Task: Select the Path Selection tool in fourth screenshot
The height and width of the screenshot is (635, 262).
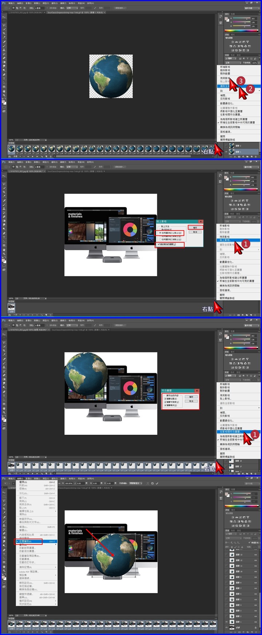Action: (4, 558)
